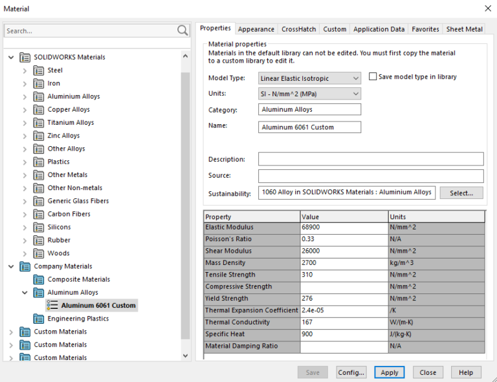Viewport: 497px width, 382px height.
Task: Select the Elastic Modulus value 68900
Action: [x=344, y=228]
